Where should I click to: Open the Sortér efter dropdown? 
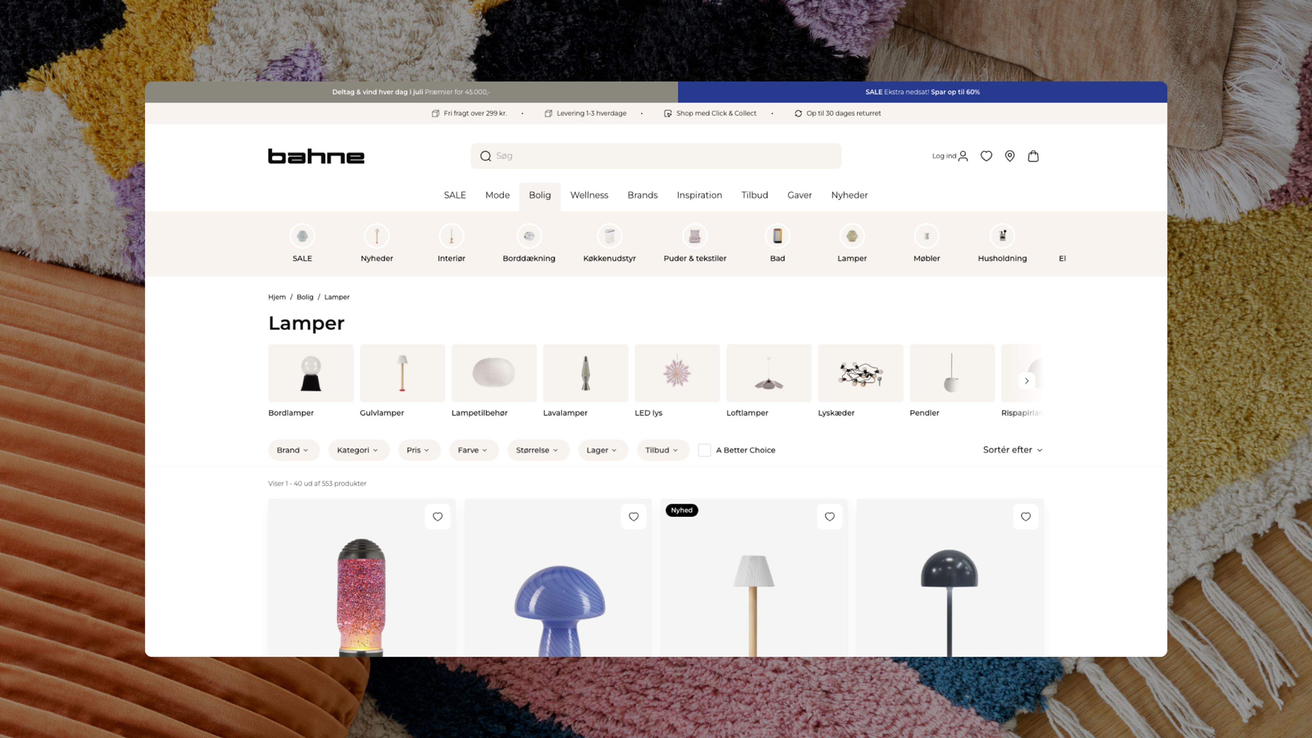[x=1012, y=450]
